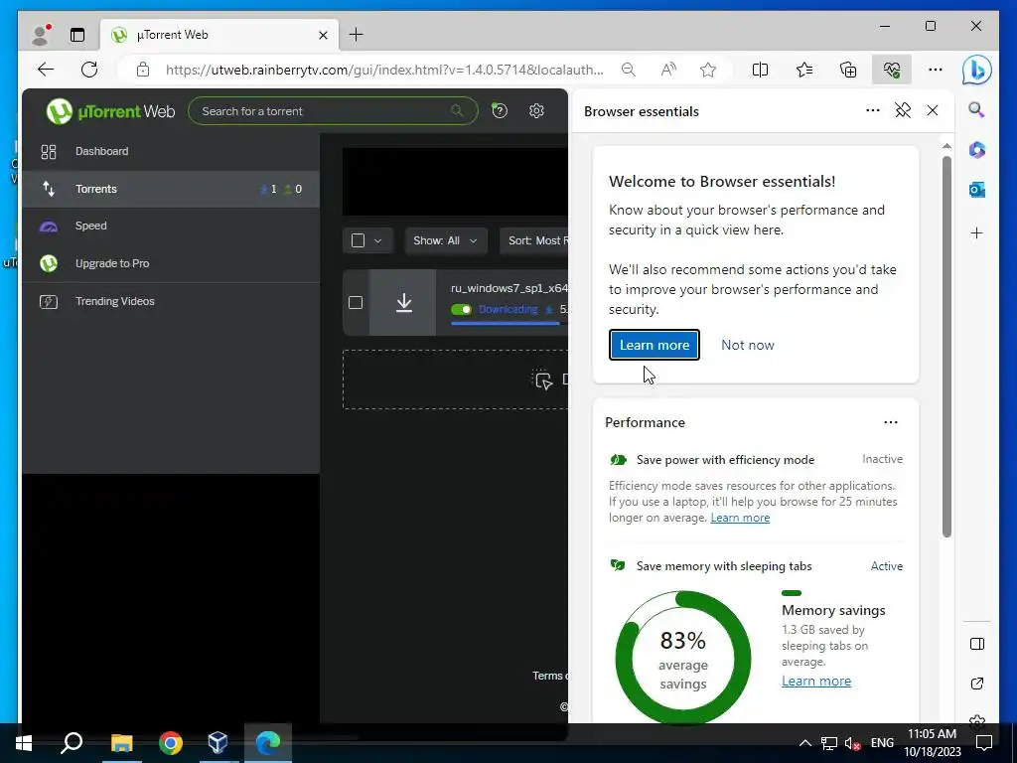Go back to previous page
Image resolution: width=1017 pixels, height=763 pixels.
tap(46, 70)
